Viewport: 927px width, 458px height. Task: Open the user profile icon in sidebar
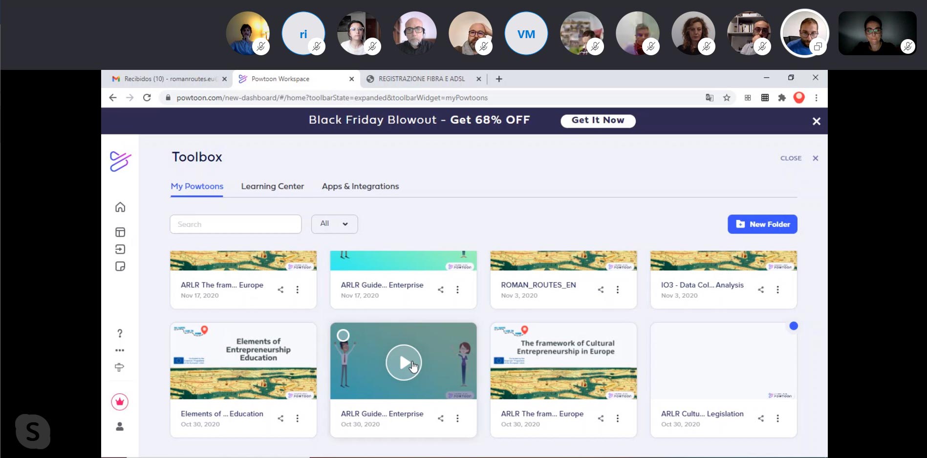pos(120,427)
